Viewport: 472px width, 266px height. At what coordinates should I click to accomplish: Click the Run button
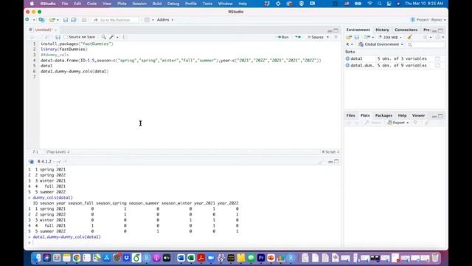[x=283, y=37]
